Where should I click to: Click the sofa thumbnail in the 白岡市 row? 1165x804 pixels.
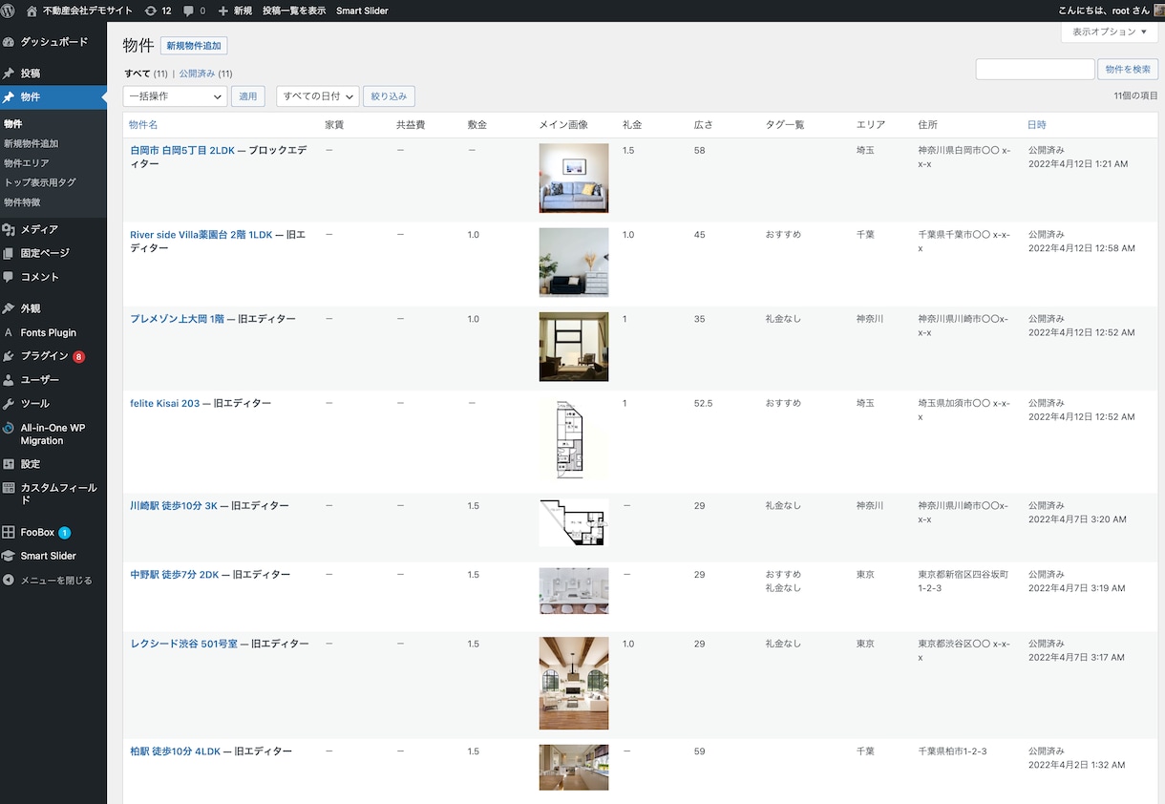tap(574, 178)
